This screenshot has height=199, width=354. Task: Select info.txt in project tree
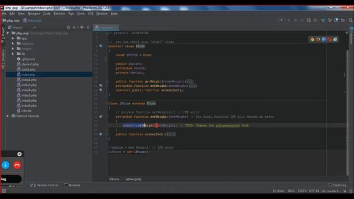pyautogui.click(x=24, y=111)
